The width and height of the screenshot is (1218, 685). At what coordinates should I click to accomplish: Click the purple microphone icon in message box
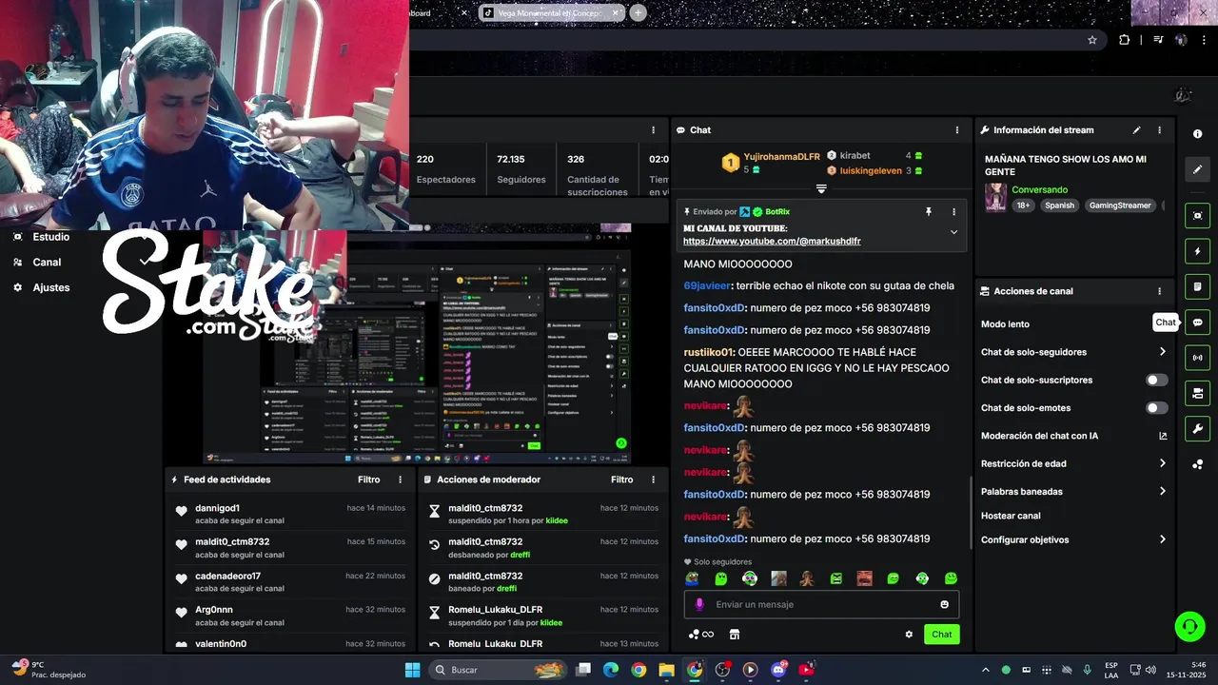coord(699,604)
